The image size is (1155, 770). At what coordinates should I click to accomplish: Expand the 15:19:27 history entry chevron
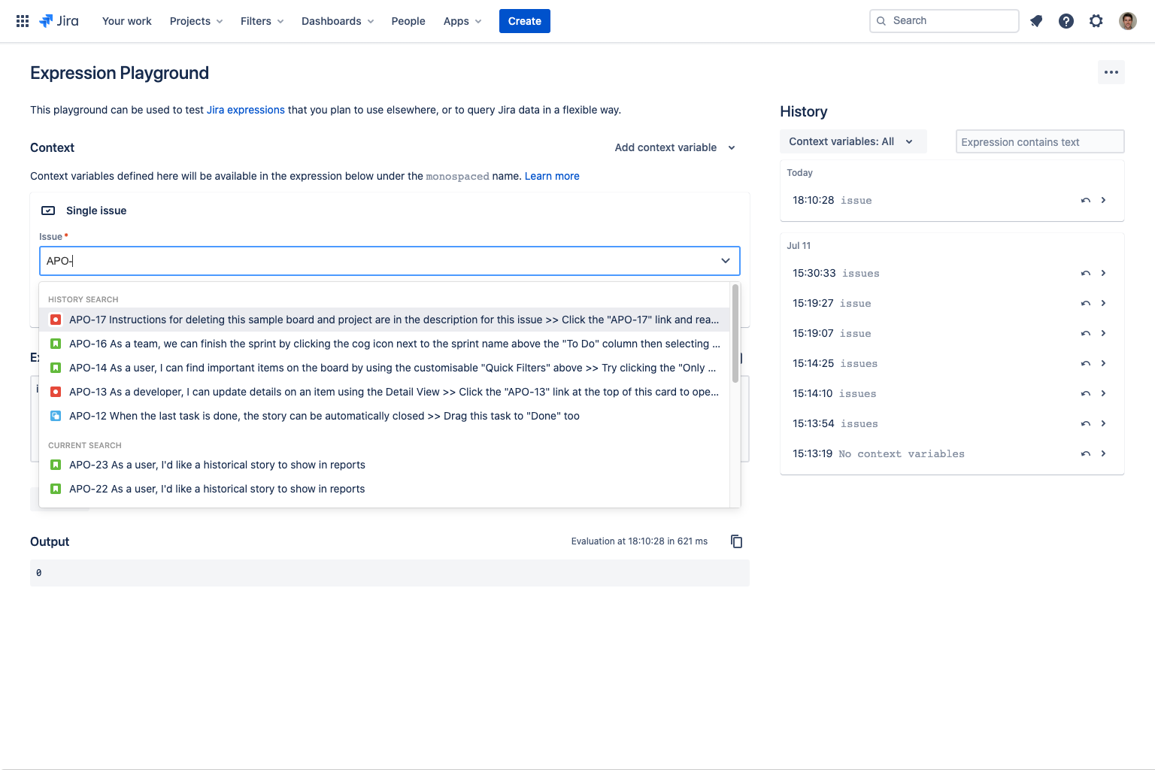click(1103, 303)
